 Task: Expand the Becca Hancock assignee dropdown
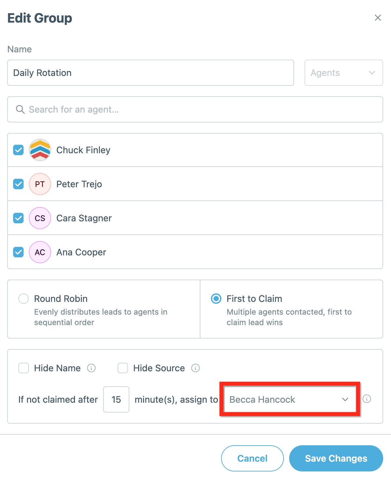(289, 399)
